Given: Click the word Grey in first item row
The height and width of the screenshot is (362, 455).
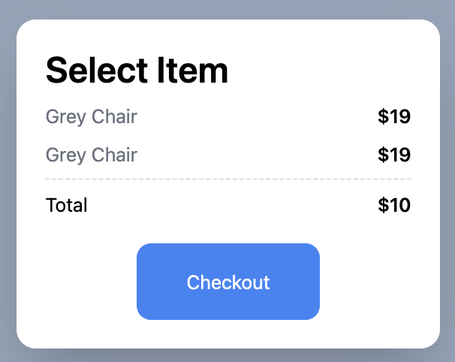Looking at the screenshot, I should click(66, 117).
